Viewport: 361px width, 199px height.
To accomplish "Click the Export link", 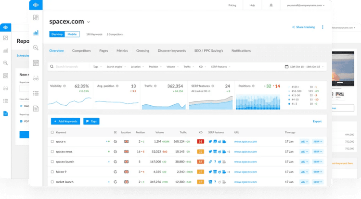I will pos(317,122).
